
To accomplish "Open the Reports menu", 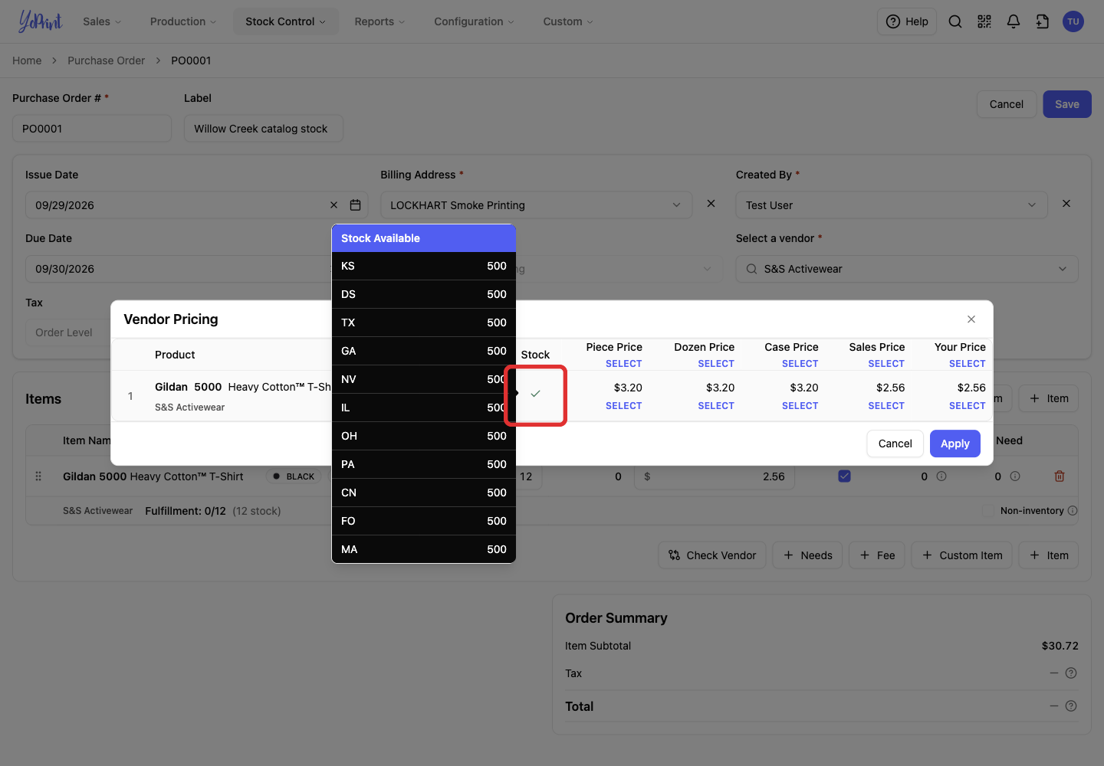I will (379, 21).
